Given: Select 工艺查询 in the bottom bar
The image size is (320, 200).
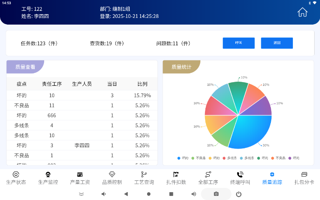Looking at the screenshot, I should pos(144,178).
